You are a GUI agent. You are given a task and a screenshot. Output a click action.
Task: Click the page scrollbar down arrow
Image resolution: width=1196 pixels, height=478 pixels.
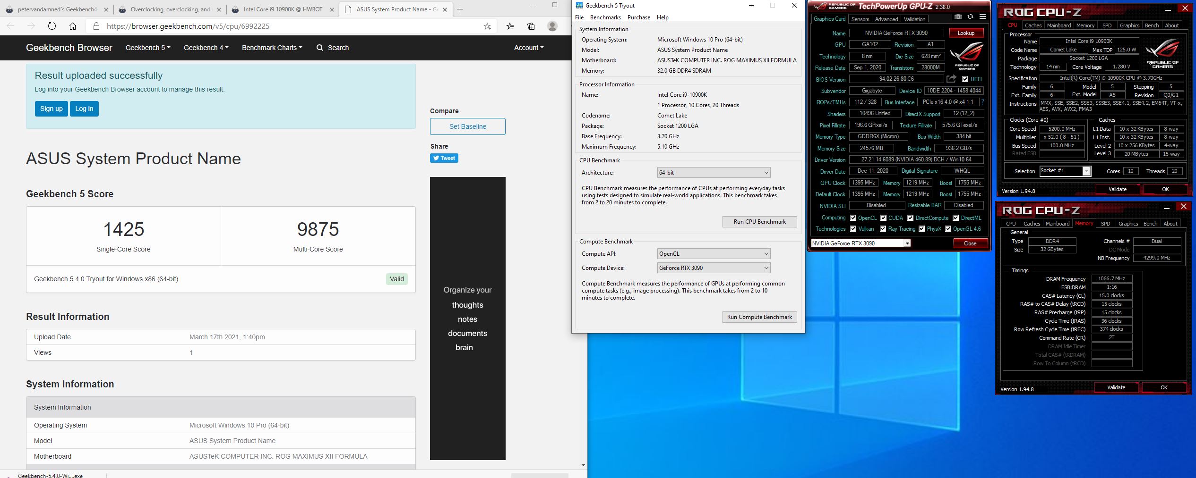tap(583, 465)
